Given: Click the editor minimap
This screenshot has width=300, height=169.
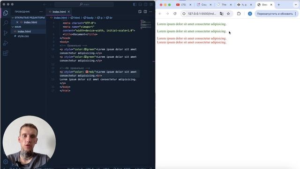Looking at the screenshot, I should (146, 24).
